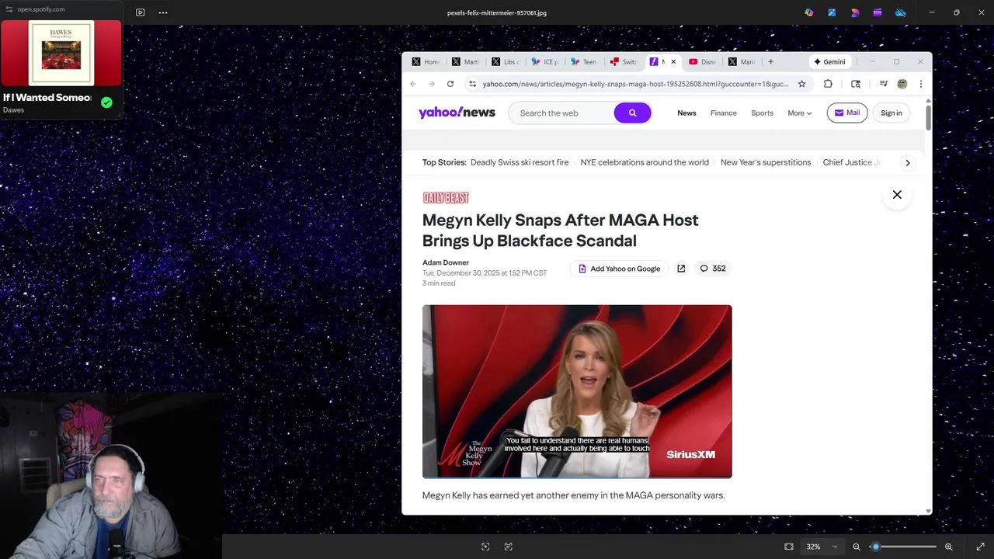This screenshot has width=994, height=559.
Task: Click the zoom out magnifier icon
Action: (x=857, y=547)
